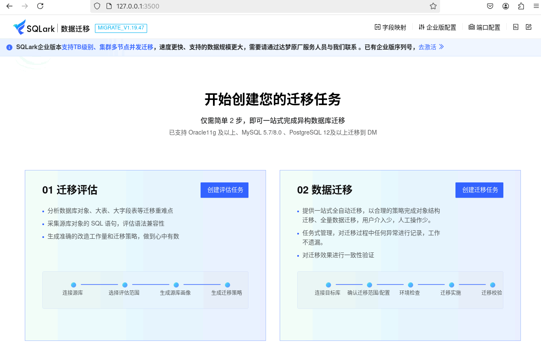This screenshot has width=541, height=352.
Task: Open the Pocket save icon
Action: (490, 6)
